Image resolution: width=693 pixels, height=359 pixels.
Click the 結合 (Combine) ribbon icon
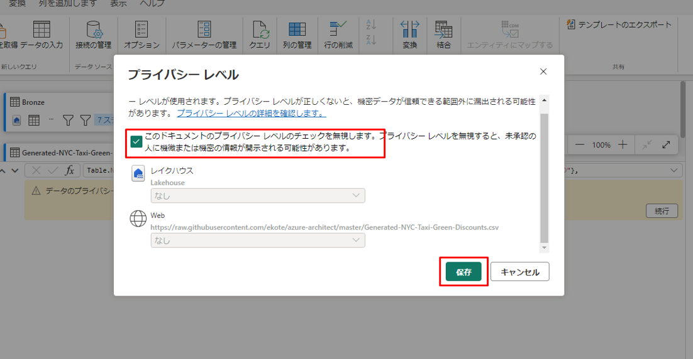point(444,29)
